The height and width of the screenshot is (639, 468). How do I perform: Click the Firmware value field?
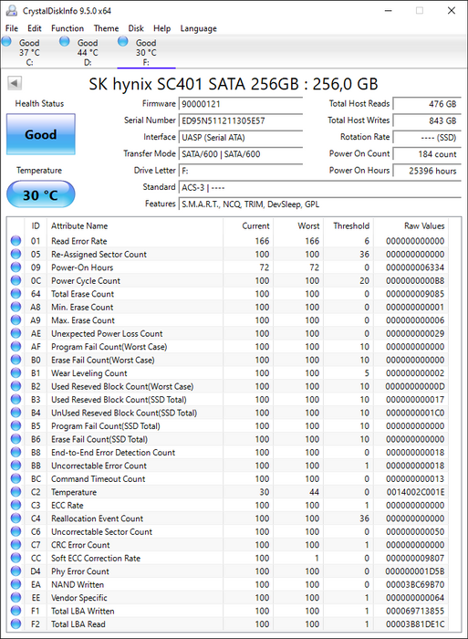pyautogui.click(x=240, y=104)
